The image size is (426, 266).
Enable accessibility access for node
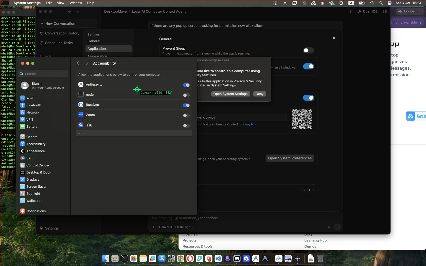(186, 95)
